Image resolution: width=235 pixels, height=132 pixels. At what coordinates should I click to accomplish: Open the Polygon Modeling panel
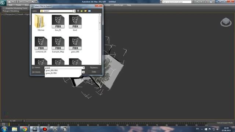(x=11, y=11)
